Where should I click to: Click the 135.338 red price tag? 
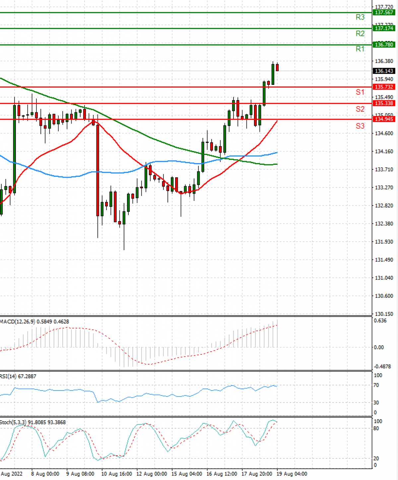[384, 103]
